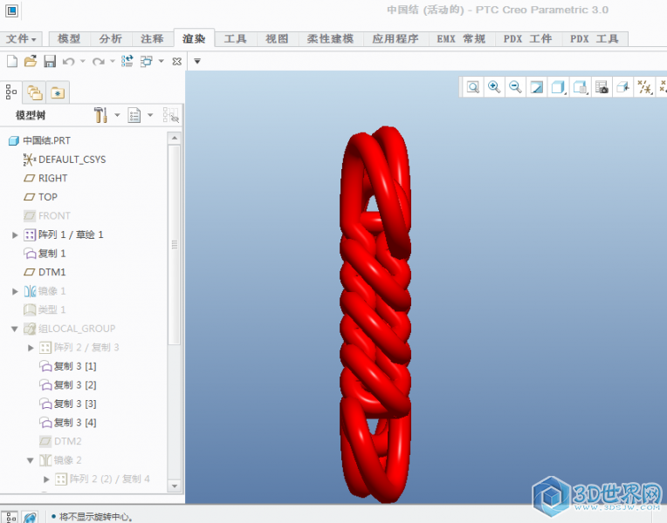
Task: Open the 文件 dropdown menu
Action: [21, 39]
